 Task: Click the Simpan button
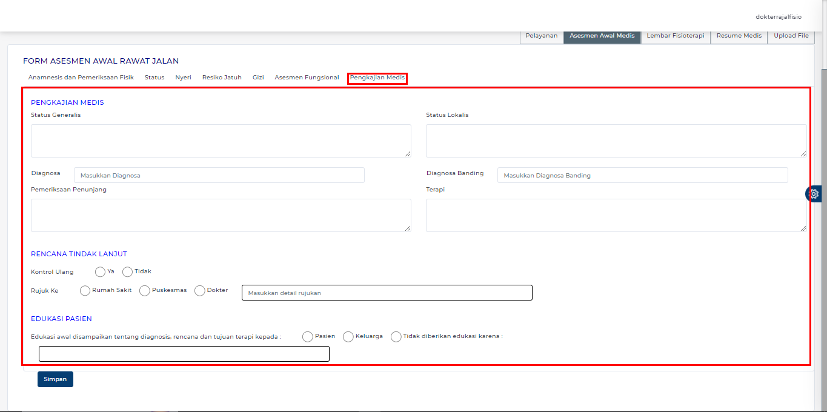pyautogui.click(x=55, y=379)
